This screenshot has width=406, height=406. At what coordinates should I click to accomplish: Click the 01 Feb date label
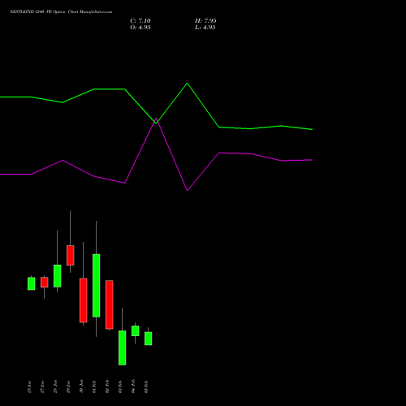pyautogui.click(x=94, y=387)
